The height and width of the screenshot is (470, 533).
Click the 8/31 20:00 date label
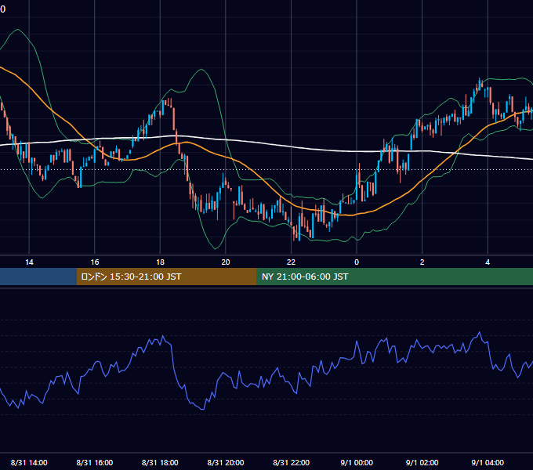[x=226, y=463]
